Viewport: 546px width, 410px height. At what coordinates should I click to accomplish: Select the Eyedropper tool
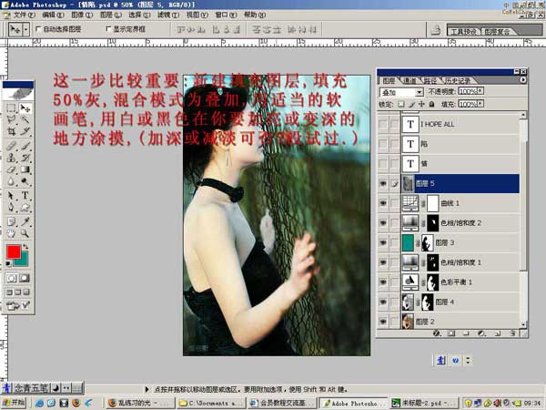[25, 221]
